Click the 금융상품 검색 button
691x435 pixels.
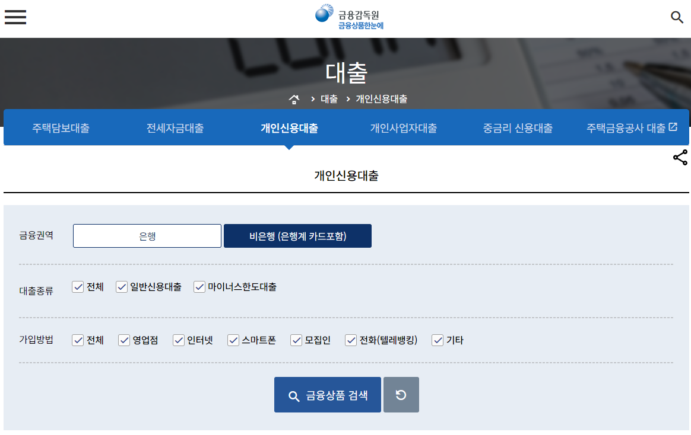pos(327,395)
